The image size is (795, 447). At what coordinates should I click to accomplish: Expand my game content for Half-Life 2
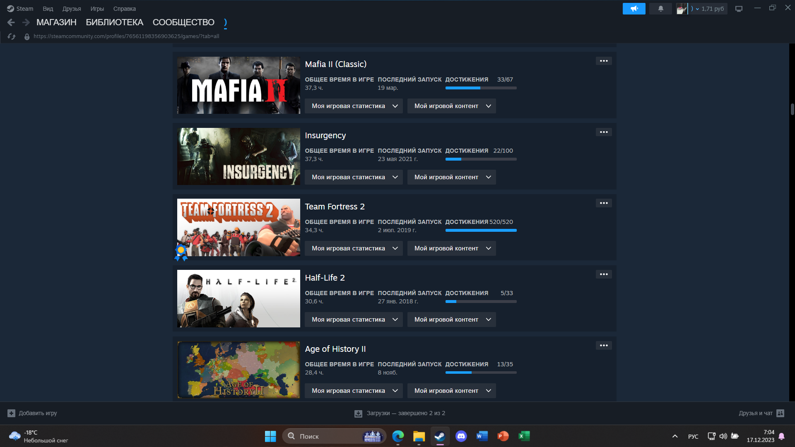pos(452,320)
